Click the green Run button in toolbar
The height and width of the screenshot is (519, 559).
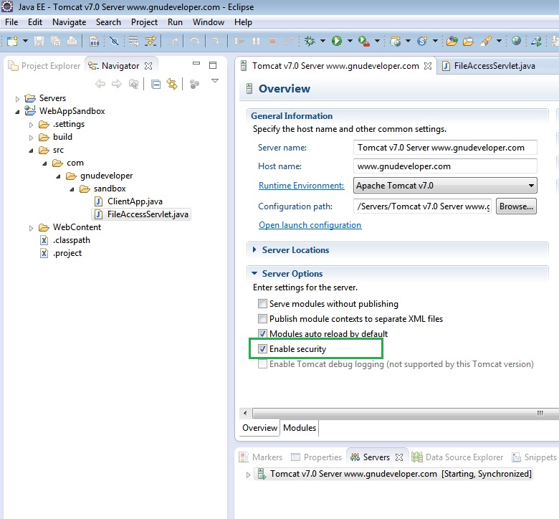[337, 42]
